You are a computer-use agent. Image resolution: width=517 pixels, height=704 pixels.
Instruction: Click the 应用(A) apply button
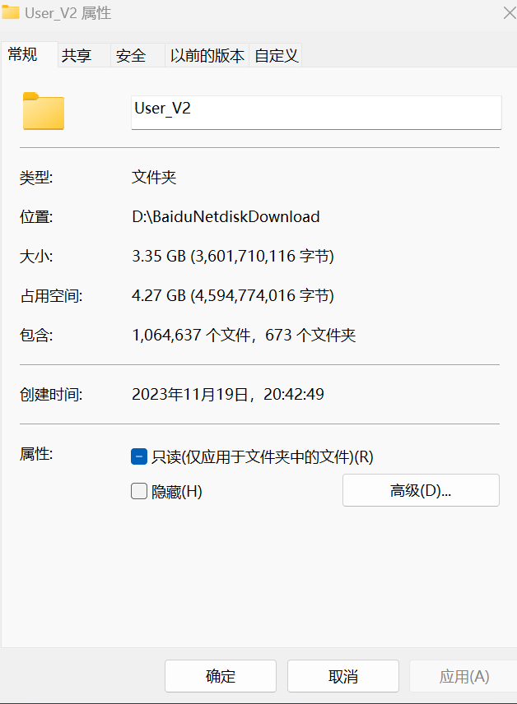[x=463, y=676]
